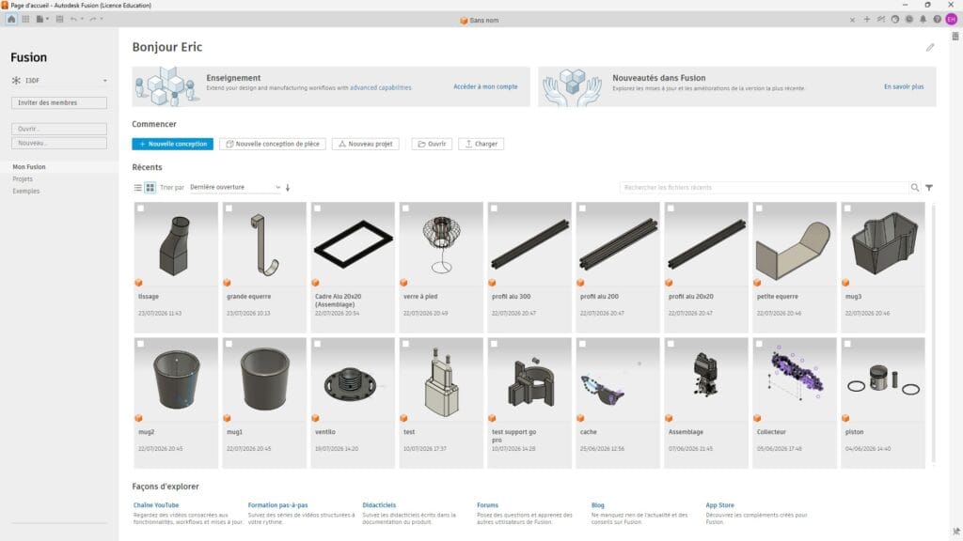Close the 'Sans nom' document tab
963x541 pixels.
pyautogui.click(x=852, y=20)
